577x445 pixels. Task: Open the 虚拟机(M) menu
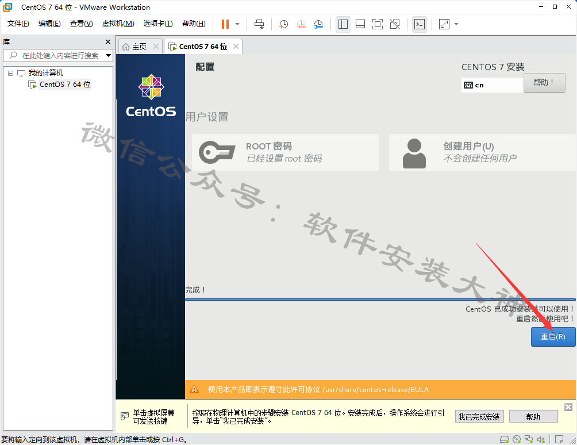118,24
